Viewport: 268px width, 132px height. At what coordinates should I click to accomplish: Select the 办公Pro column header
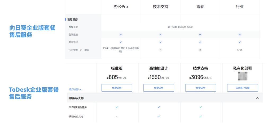(121, 7)
